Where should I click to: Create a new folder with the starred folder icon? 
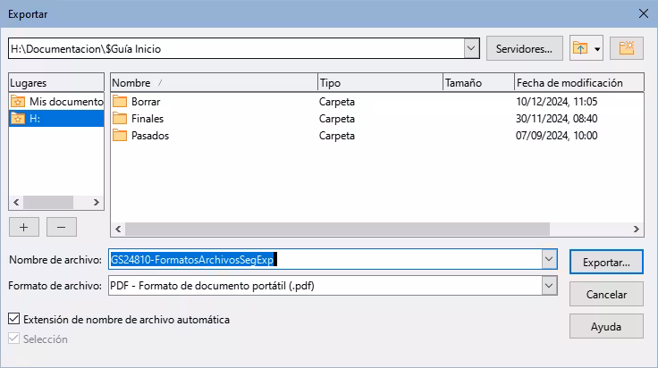point(627,48)
